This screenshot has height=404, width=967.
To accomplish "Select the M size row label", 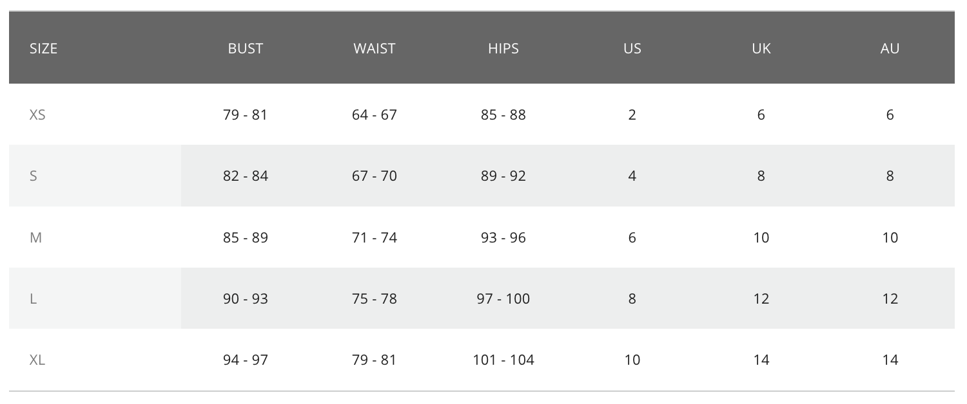I will click(35, 237).
